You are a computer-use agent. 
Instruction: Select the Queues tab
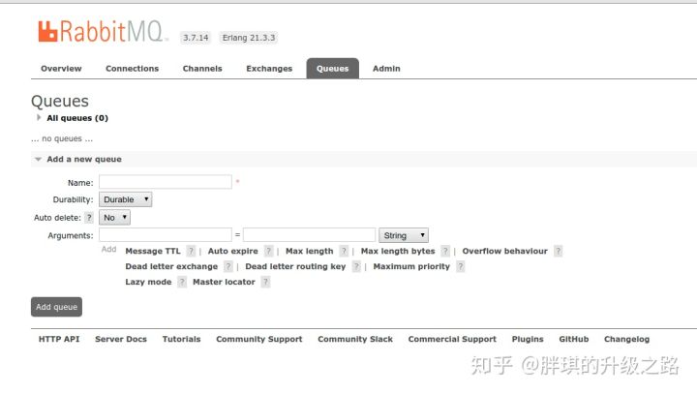[332, 69]
